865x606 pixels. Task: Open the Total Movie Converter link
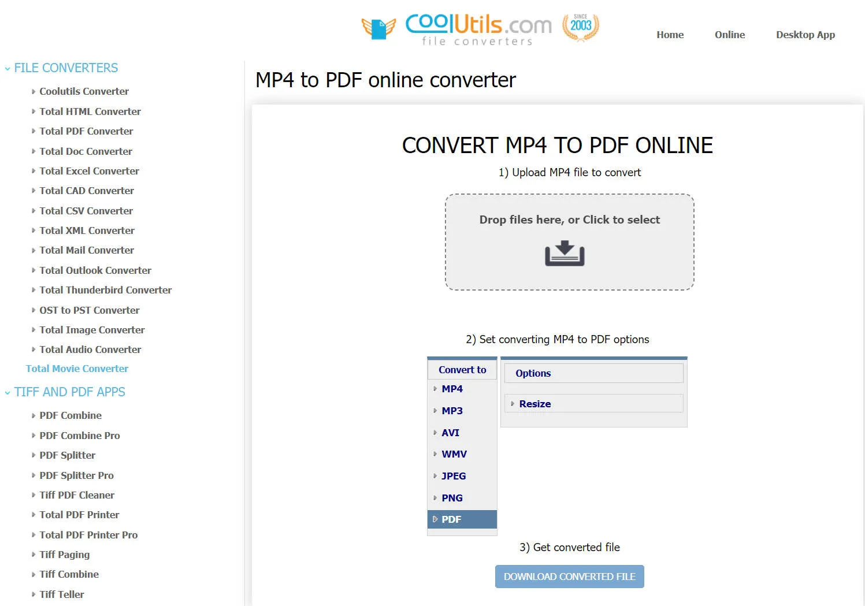77,369
